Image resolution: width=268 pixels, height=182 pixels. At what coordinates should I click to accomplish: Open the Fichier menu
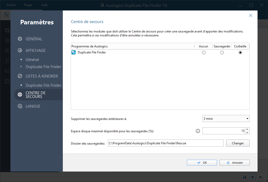pos(11,5)
